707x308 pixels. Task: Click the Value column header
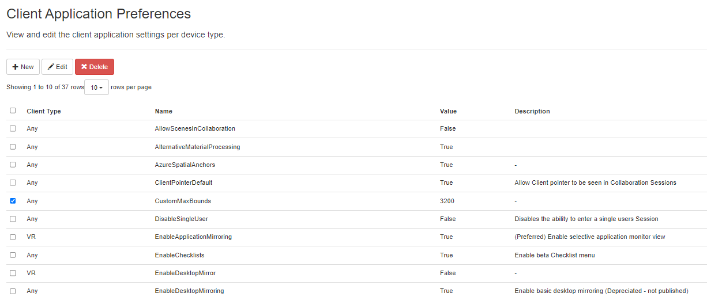(448, 111)
